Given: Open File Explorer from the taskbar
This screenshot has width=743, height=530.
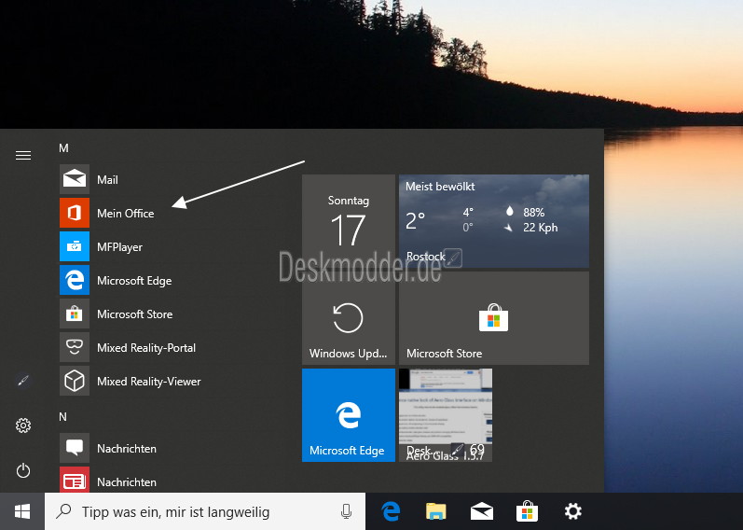Looking at the screenshot, I should coord(436,511).
